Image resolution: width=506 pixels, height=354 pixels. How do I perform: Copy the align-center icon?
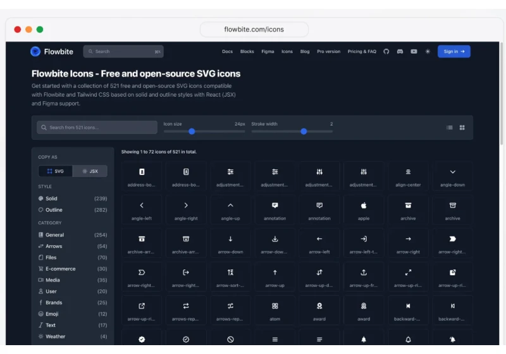point(408,176)
